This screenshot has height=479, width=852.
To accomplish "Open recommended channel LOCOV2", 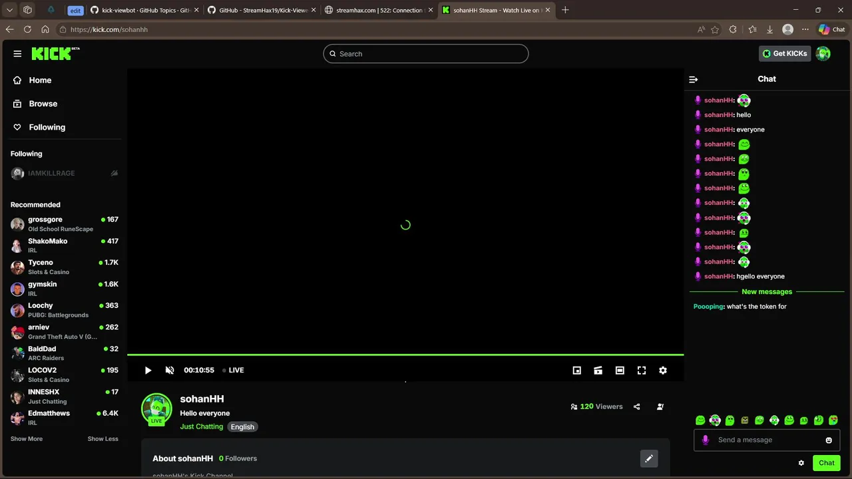I will point(65,375).
